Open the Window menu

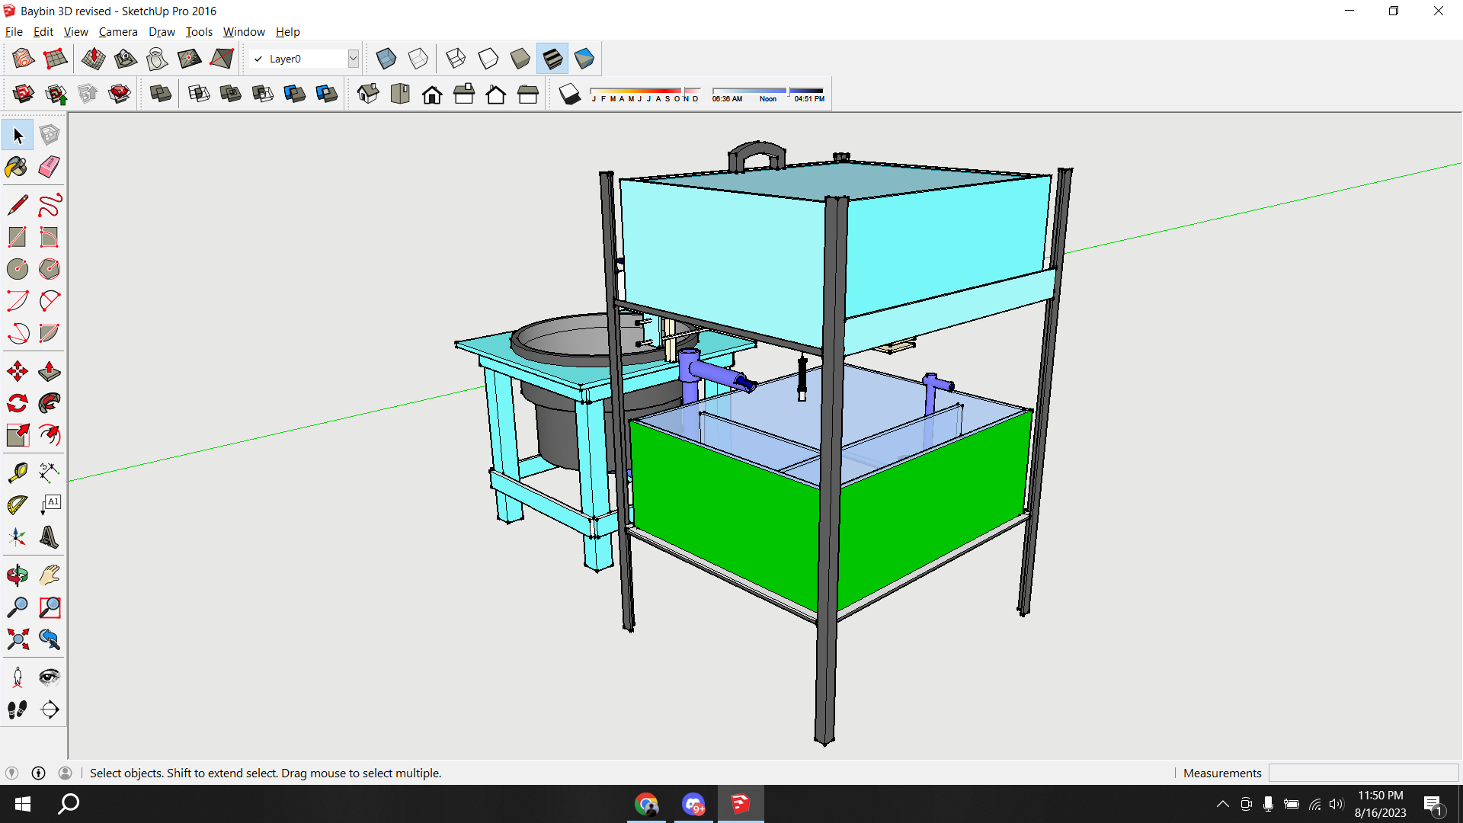[244, 32]
